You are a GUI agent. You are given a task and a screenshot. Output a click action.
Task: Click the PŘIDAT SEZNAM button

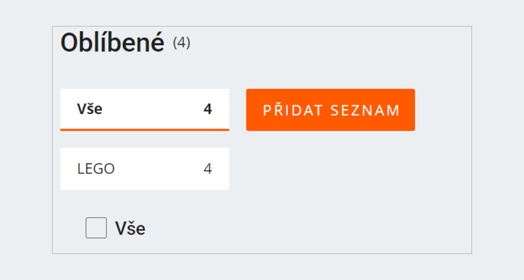click(x=331, y=110)
